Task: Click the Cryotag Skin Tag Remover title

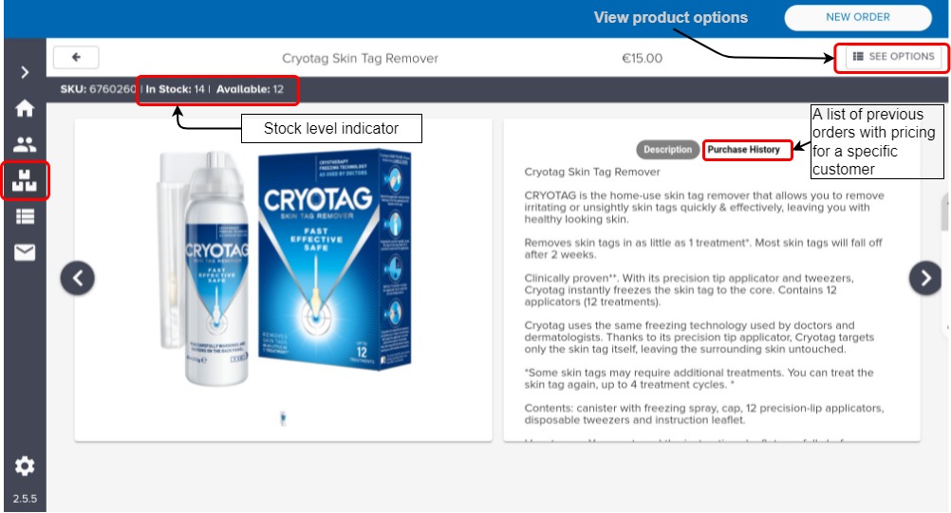Action: pos(360,58)
